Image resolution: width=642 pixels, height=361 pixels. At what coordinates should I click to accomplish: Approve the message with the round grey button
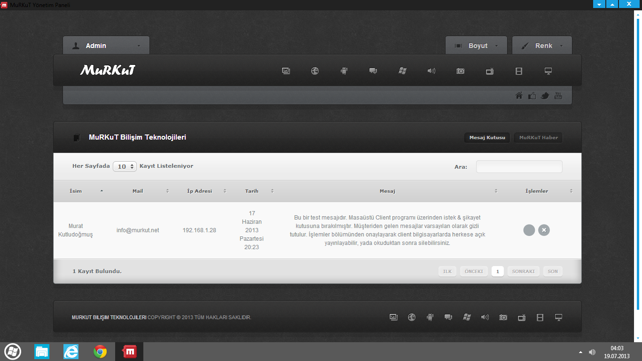[529, 230]
